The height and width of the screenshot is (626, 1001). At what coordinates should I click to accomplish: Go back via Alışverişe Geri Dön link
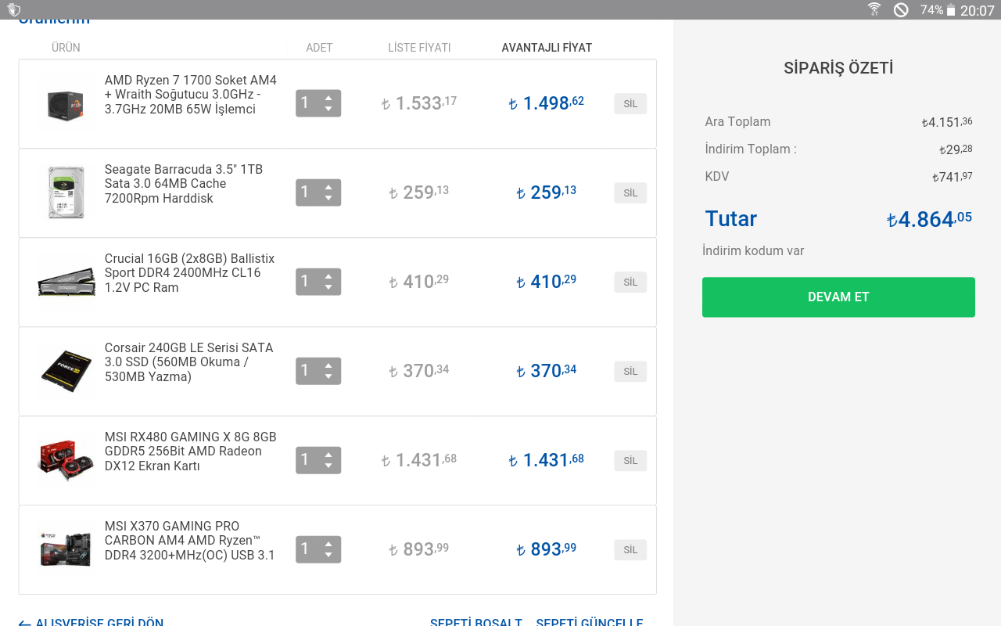pyautogui.click(x=91, y=621)
